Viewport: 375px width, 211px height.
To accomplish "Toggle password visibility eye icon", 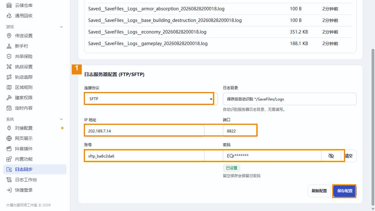I will pos(331,156).
